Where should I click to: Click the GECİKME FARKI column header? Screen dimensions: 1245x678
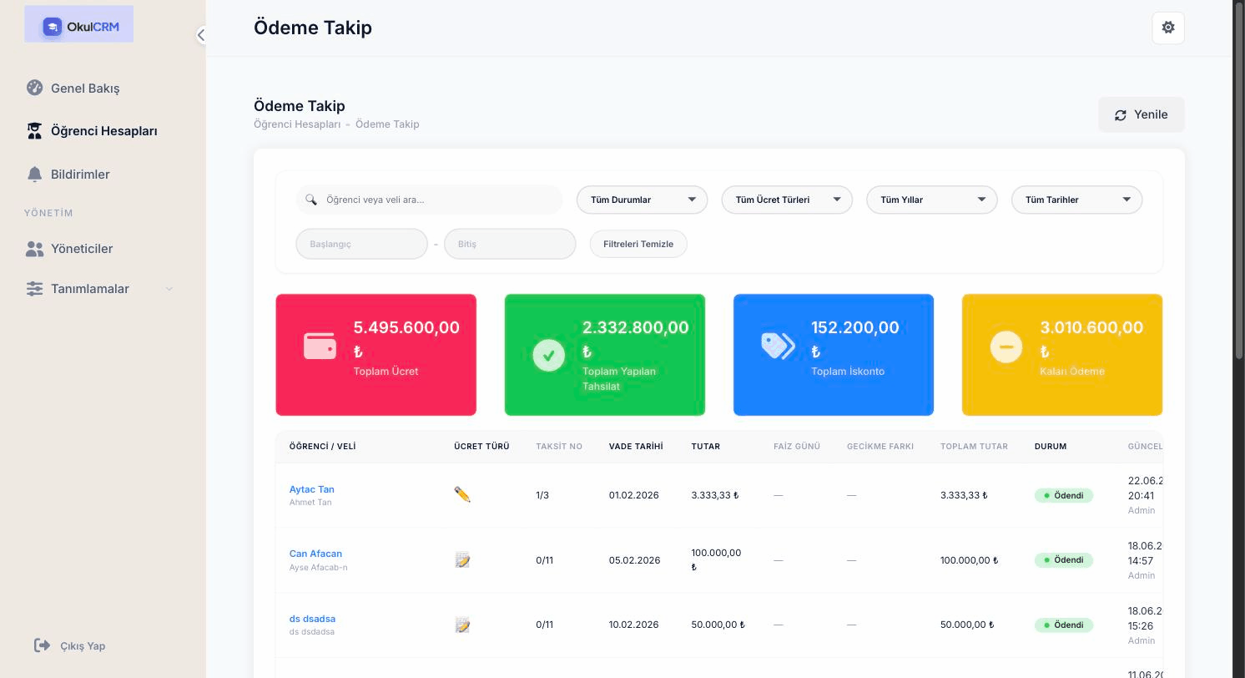880,447
